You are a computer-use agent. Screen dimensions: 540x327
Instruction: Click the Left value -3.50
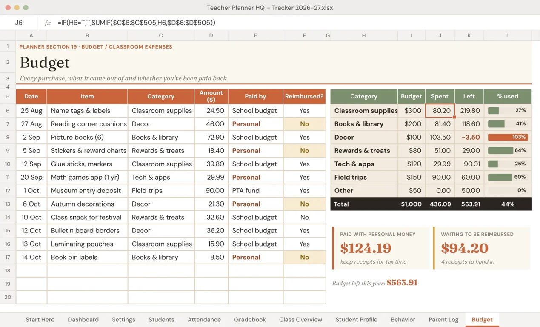pos(469,137)
